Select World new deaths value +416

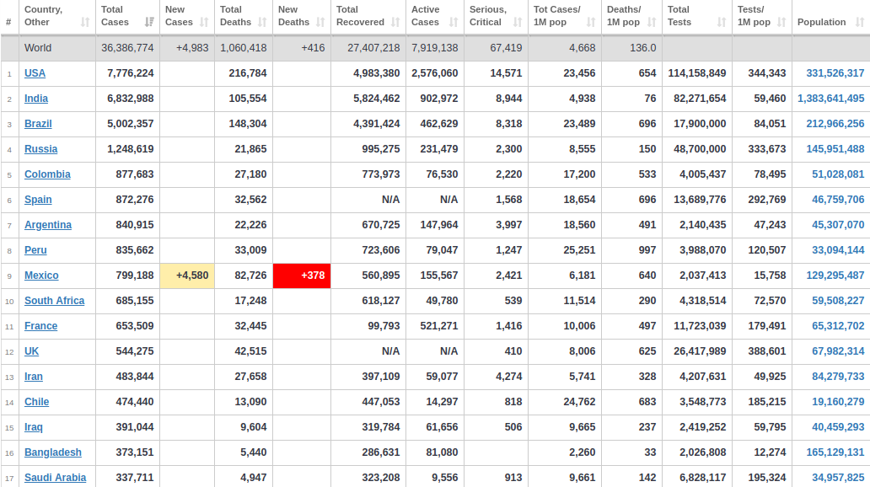coord(313,48)
